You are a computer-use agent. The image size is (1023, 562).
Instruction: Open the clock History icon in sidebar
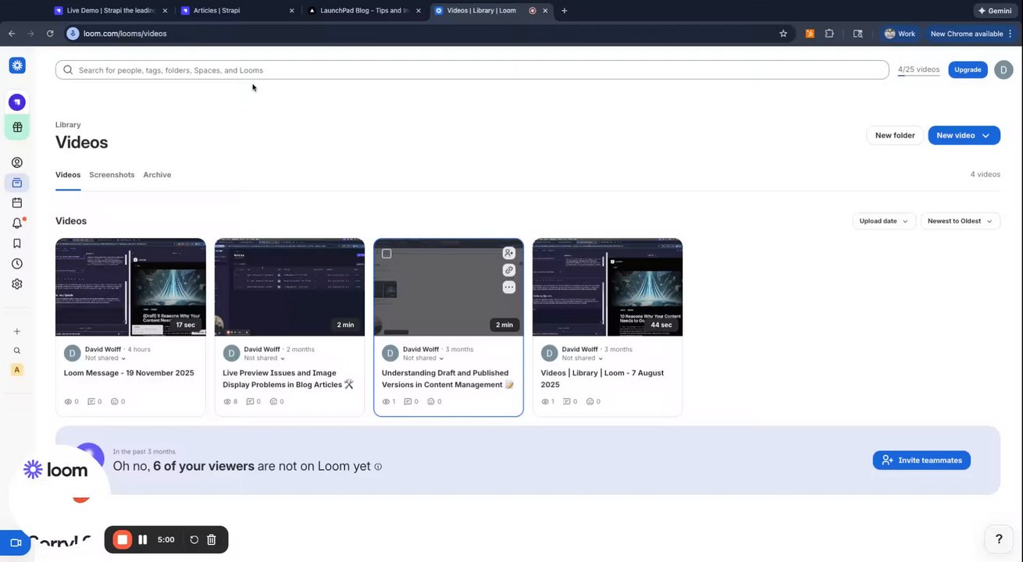pos(17,264)
